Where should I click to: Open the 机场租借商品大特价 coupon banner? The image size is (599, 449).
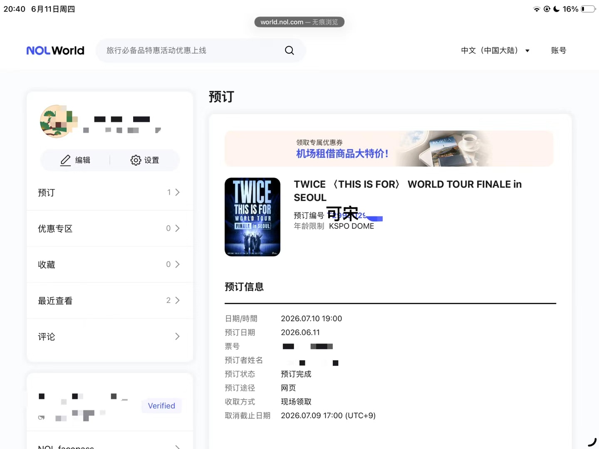(389, 149)
